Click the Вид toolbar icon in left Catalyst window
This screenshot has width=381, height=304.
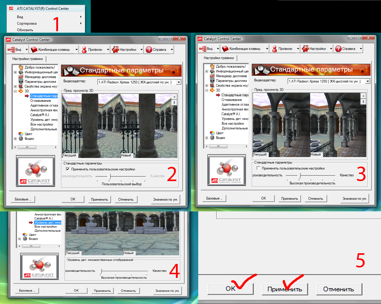coord(11,50)
